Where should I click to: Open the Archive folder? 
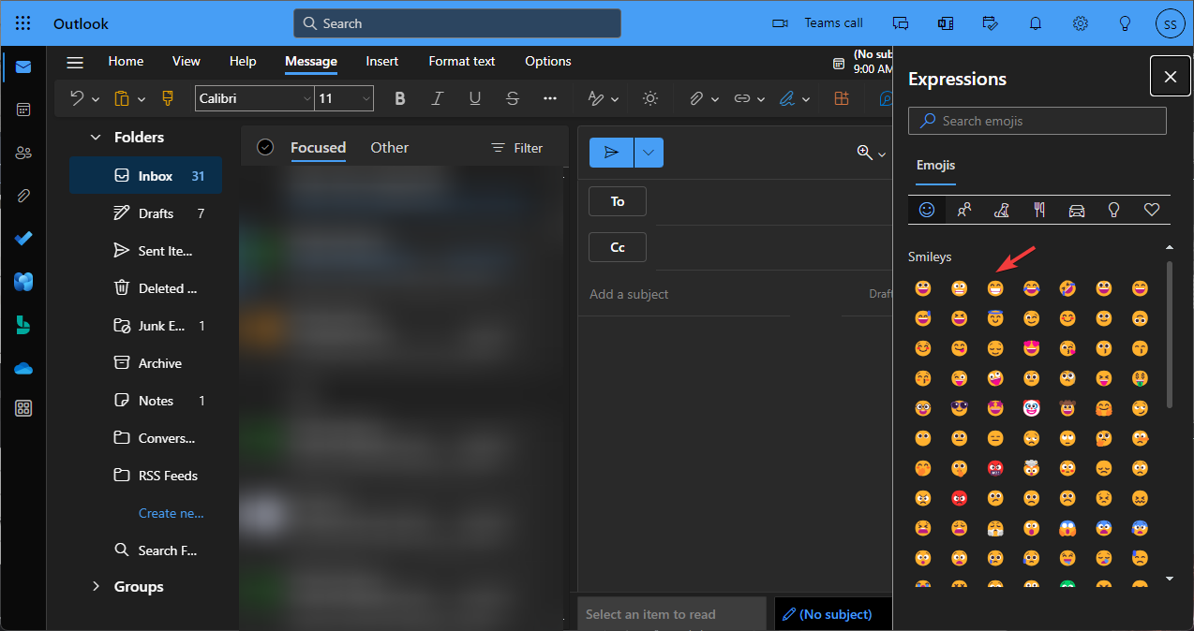click(145, 363)
